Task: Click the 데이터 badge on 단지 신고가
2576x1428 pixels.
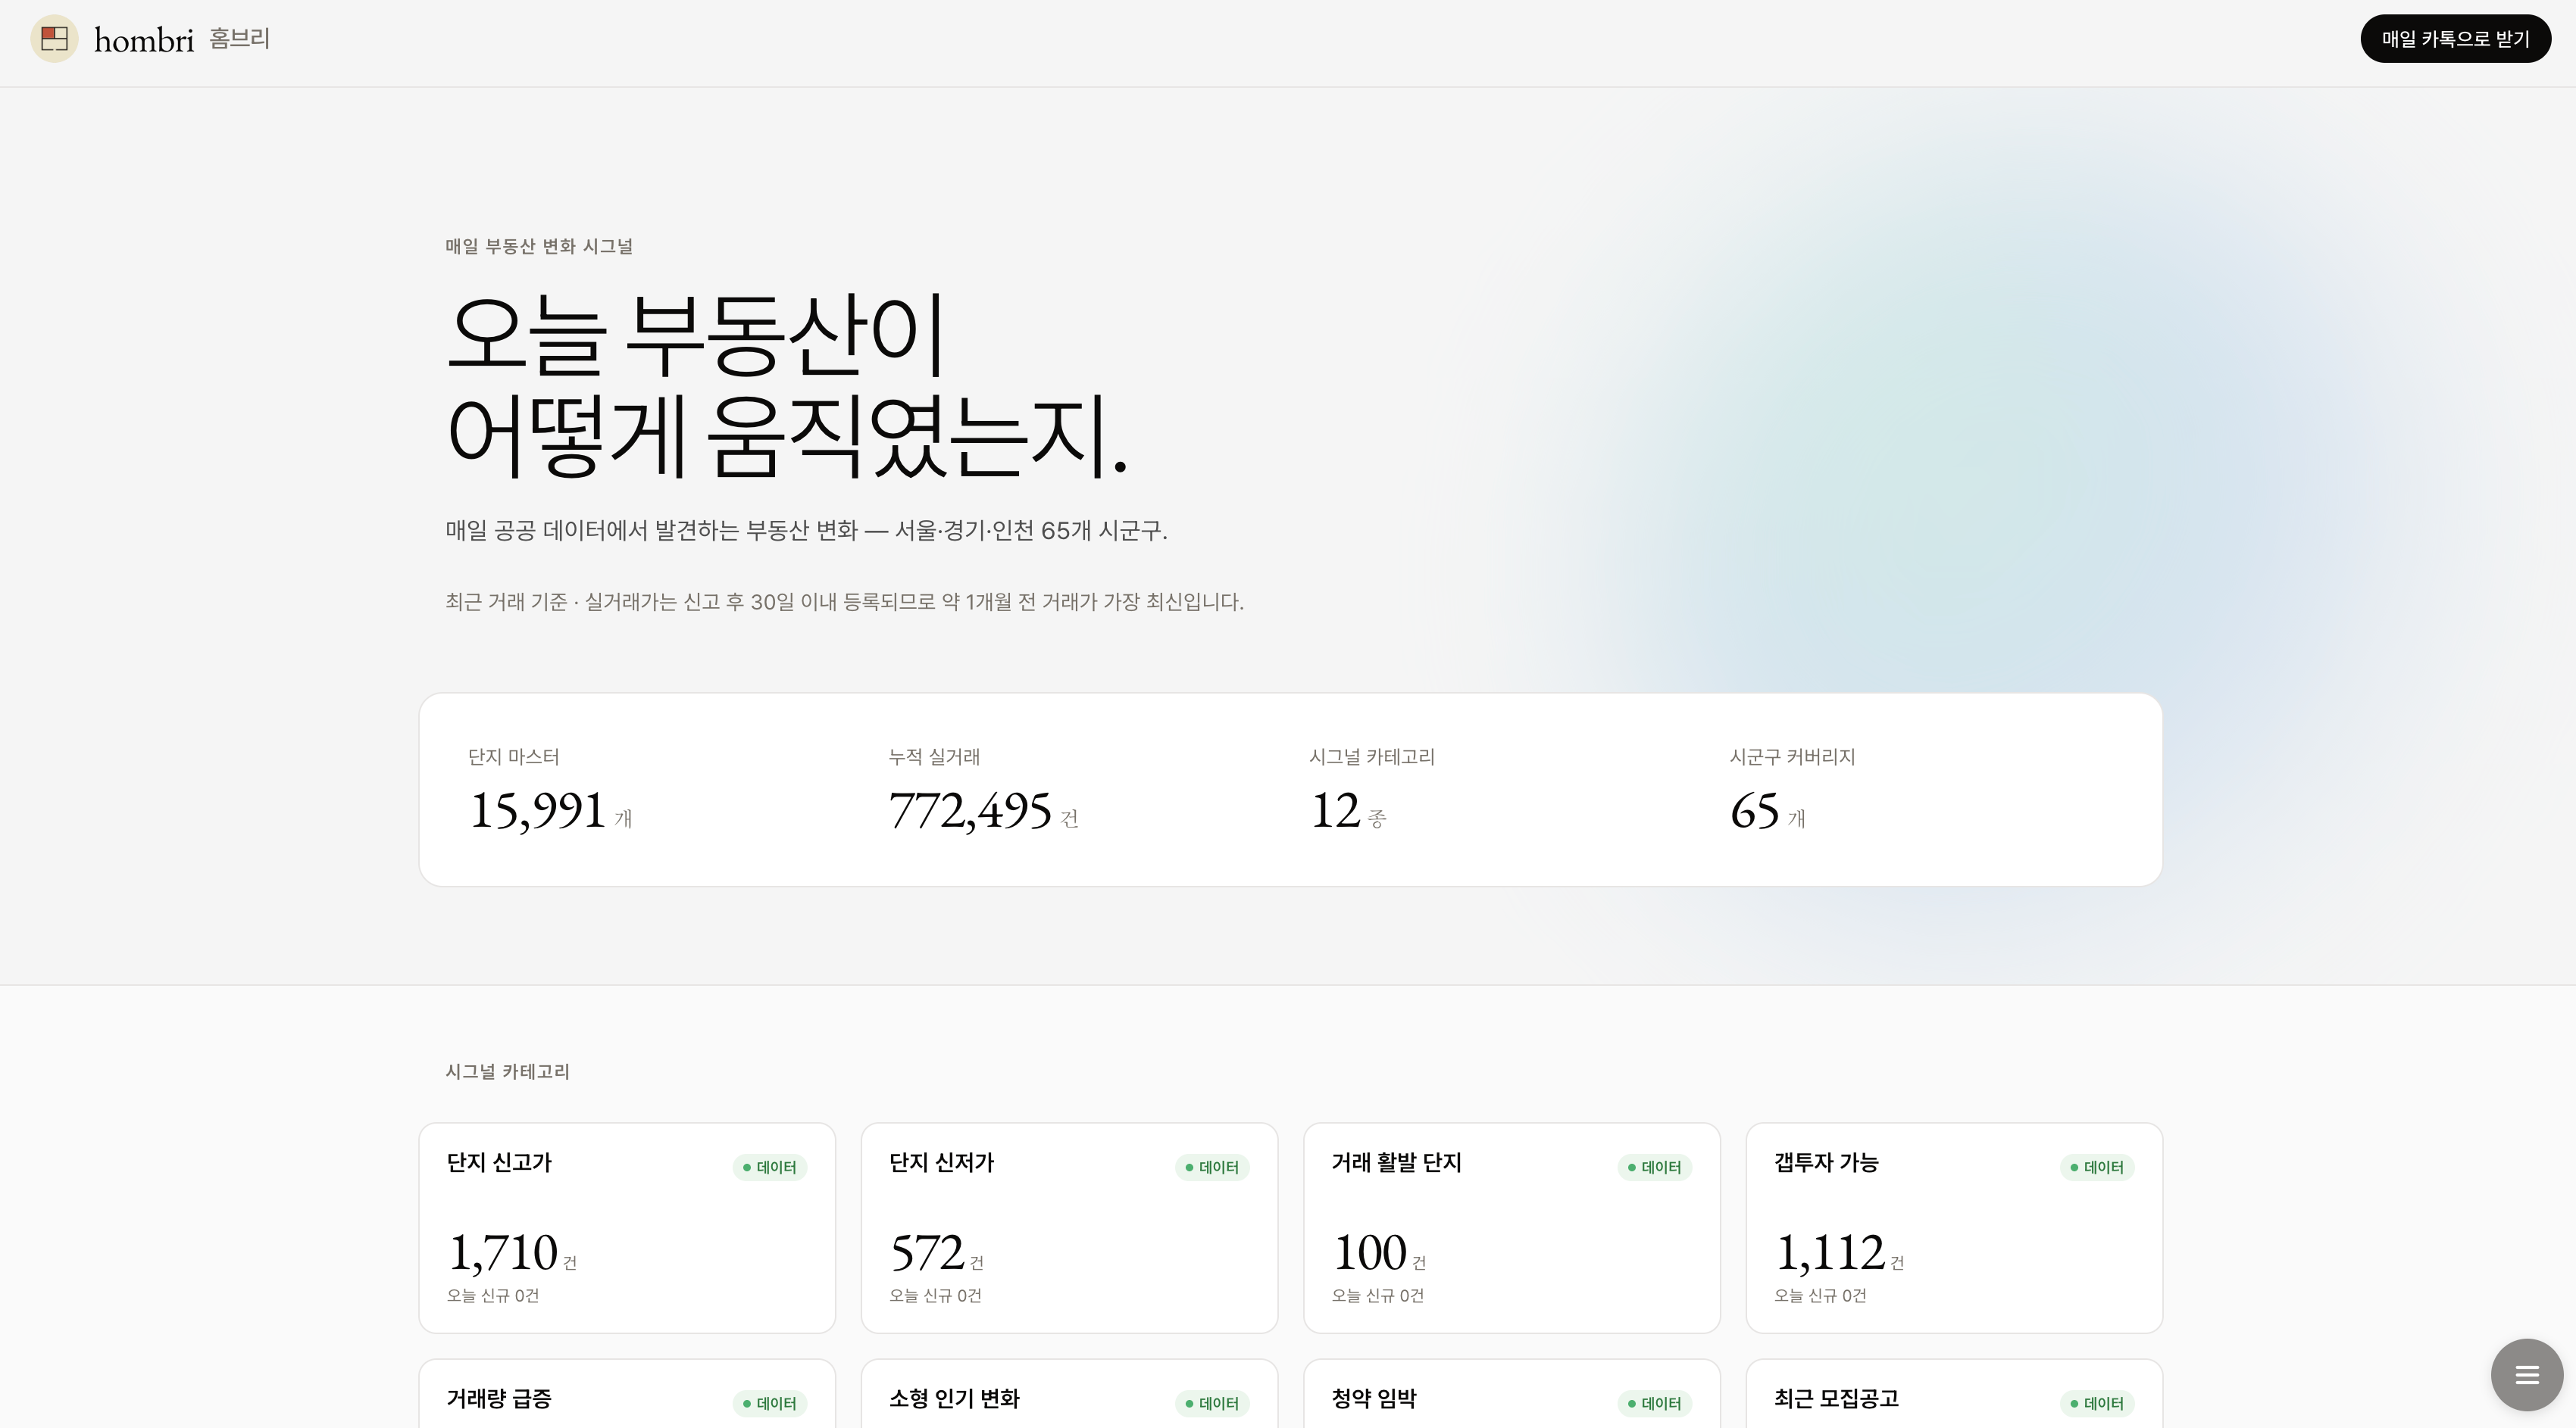Action: [x=770, y=1168]
